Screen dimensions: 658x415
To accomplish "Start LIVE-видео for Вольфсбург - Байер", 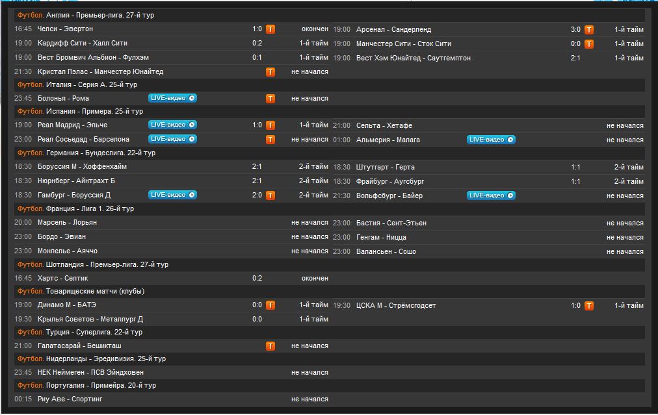I will (x=491, y=195).
